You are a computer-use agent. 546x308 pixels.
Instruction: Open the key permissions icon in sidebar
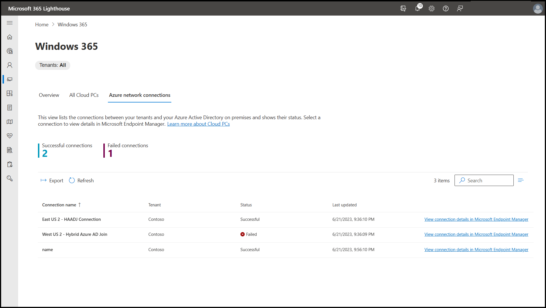tap(10, 178)
